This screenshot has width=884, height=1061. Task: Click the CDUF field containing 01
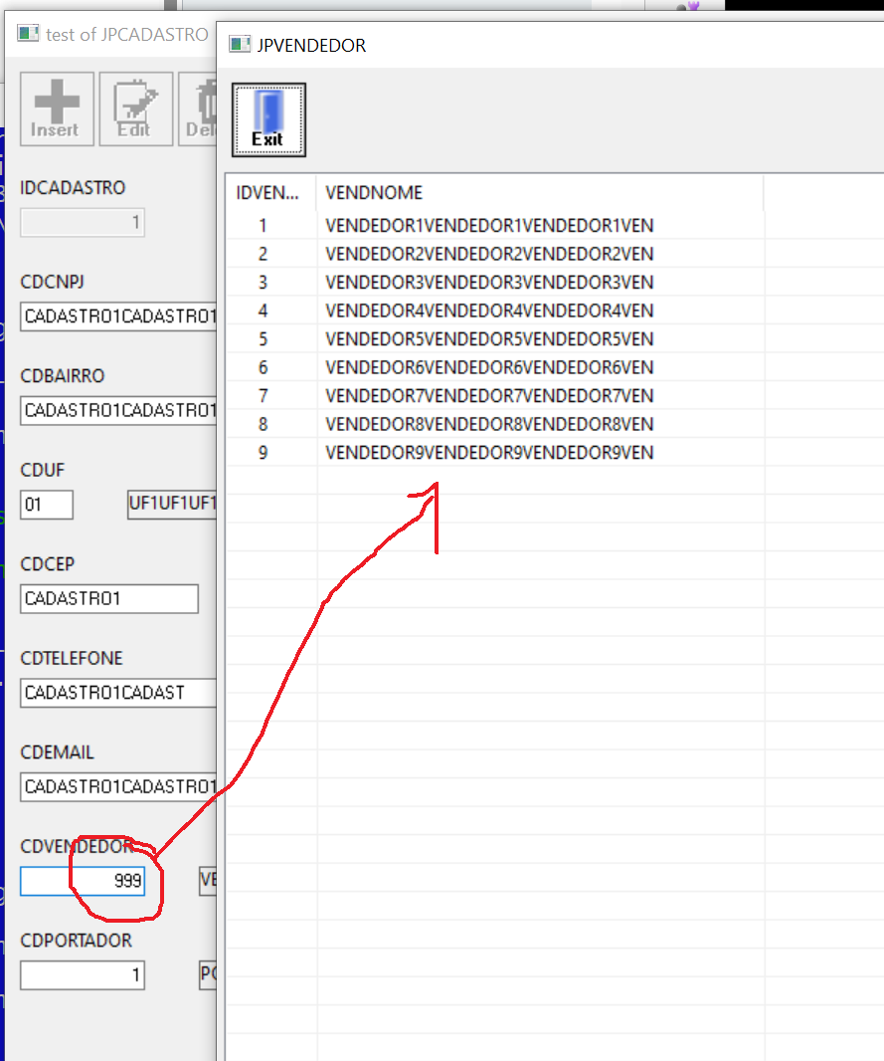pos(47,505)
